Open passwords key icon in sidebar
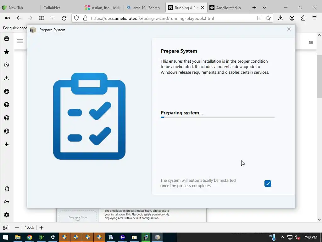The width and height of the screenshot is (322, 242). pos(7,202)
